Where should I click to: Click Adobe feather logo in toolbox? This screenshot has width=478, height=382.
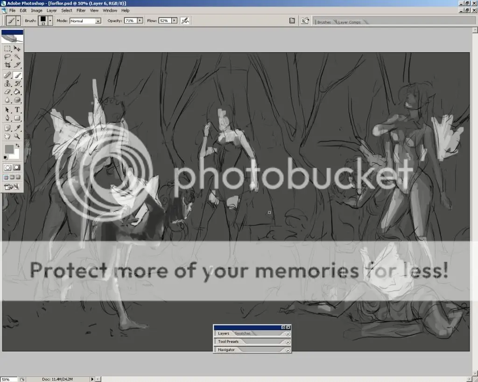(x=12, y=39)
